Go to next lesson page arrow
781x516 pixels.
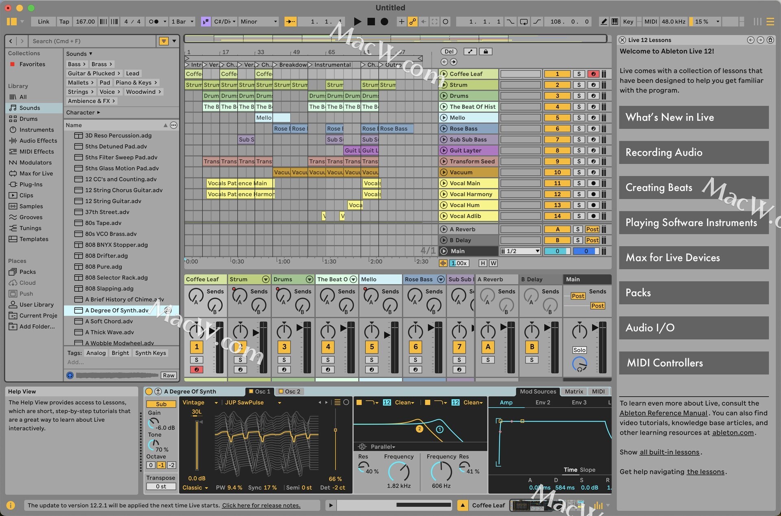coord(760,40)
